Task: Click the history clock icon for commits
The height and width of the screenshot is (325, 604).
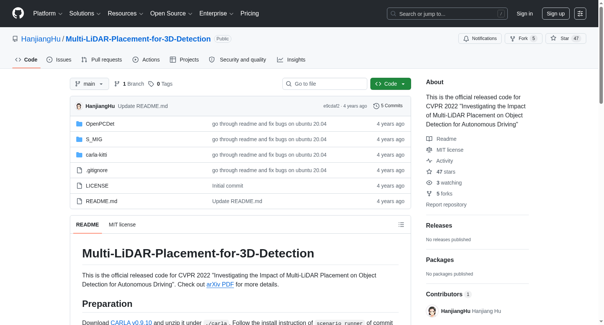Action: point(376,106)
